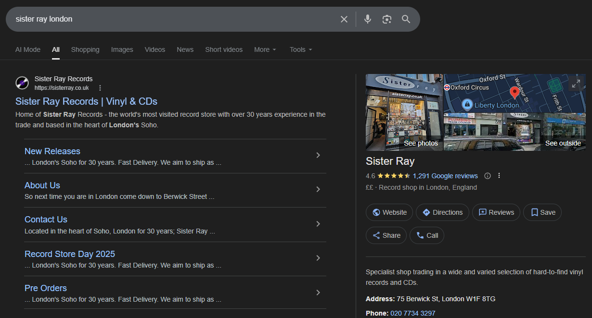Clear the search box with the X icon

point(344,19)
